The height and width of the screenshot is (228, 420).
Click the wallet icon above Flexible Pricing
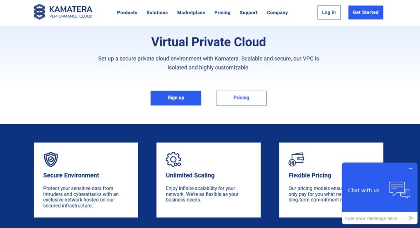[x=296, y=159]
